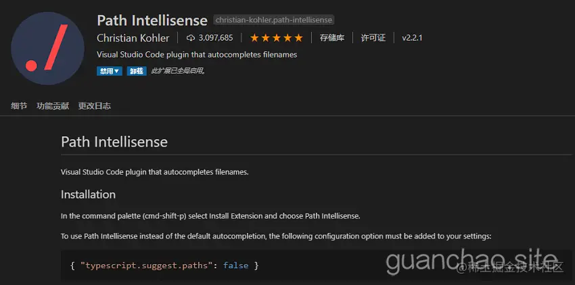Open the 细节 (Details) tab

[19, 106]
